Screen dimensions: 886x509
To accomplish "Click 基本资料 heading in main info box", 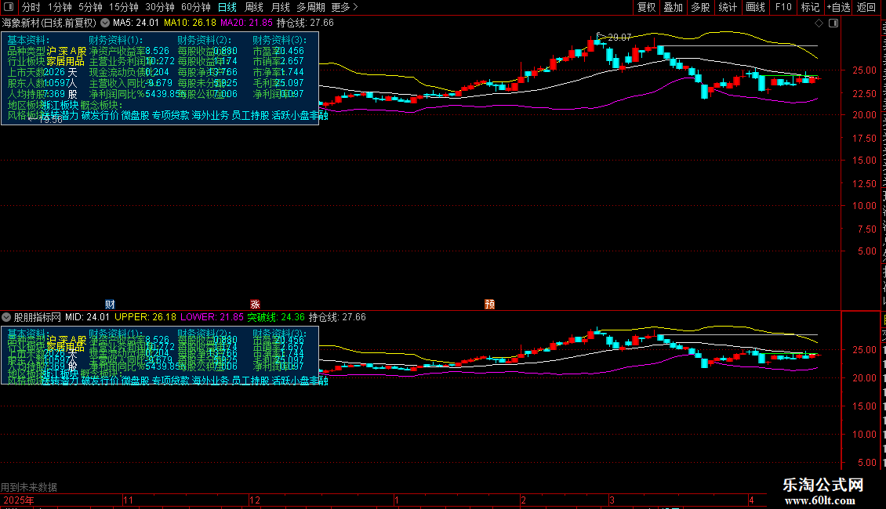I will pyautogui.click(x=28, y=40).
